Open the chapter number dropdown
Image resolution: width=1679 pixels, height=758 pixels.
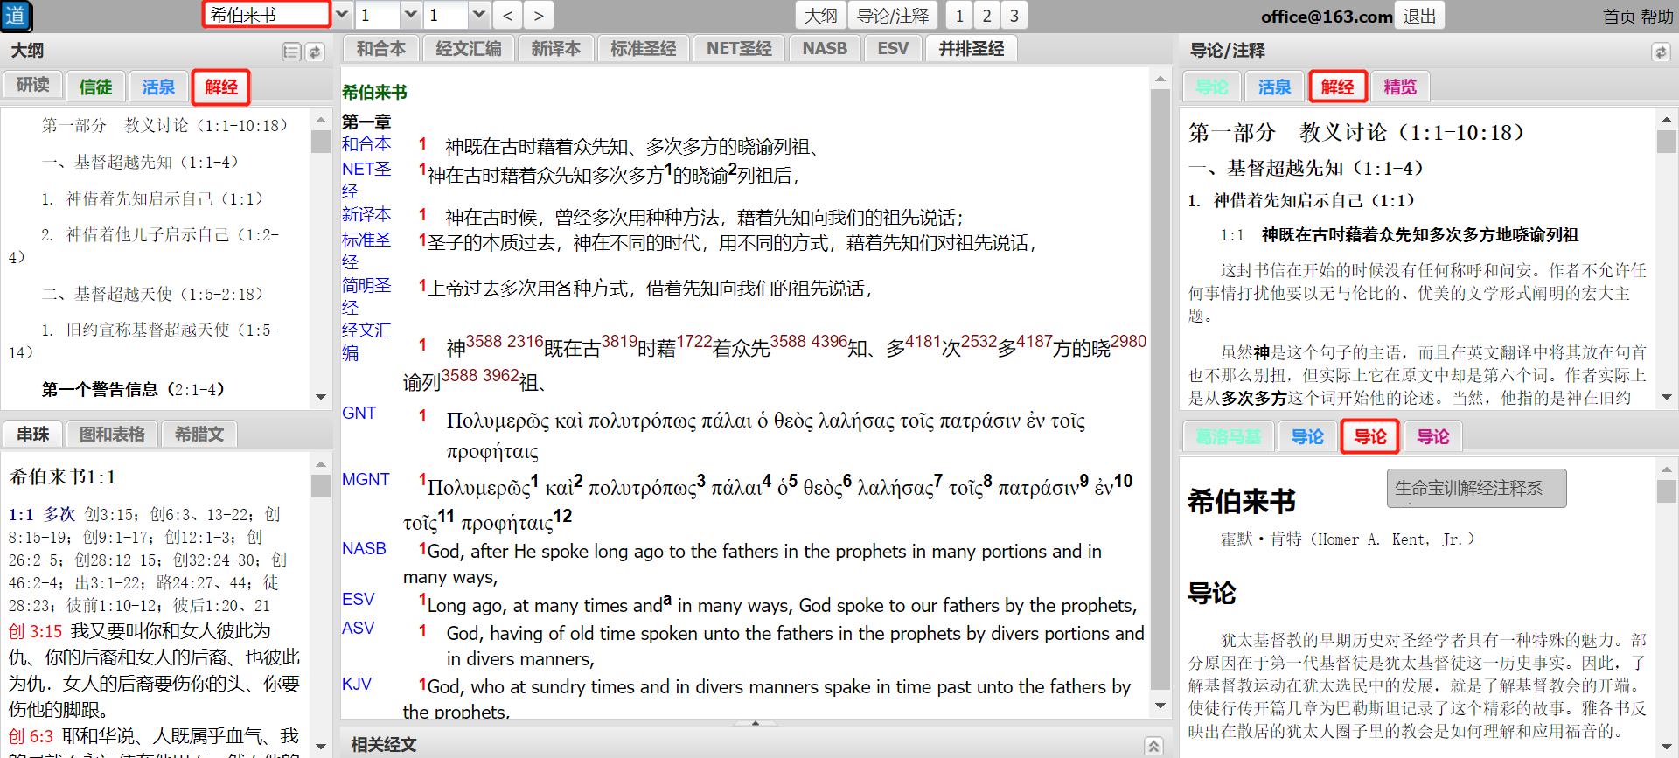point(410,15)
